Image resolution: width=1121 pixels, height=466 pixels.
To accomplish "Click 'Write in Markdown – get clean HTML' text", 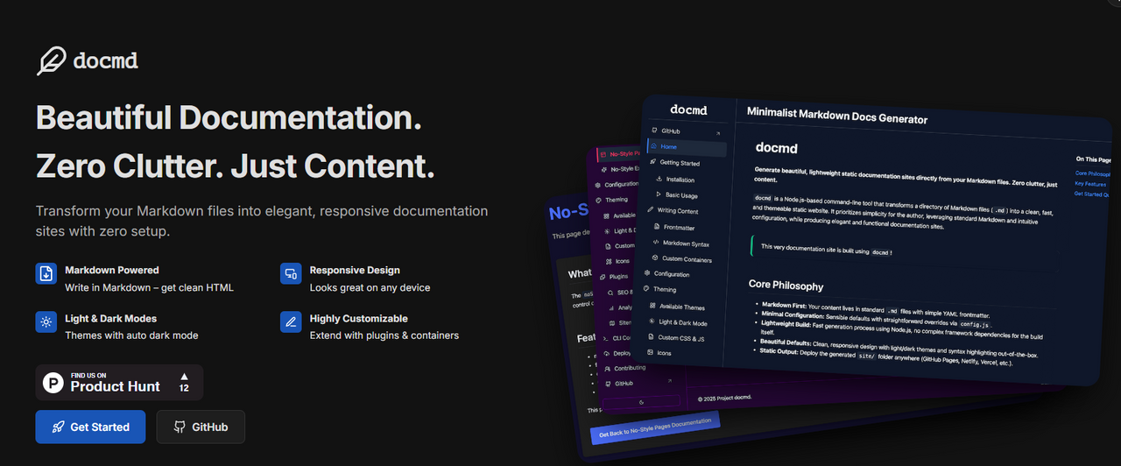I will pos(149,287).
